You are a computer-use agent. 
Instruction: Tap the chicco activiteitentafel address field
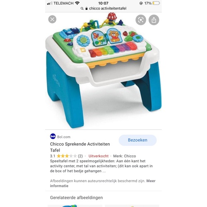click(103, 9)
